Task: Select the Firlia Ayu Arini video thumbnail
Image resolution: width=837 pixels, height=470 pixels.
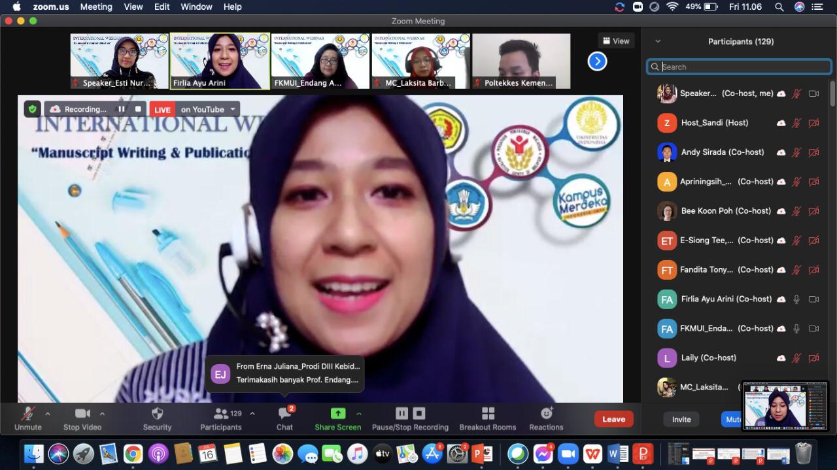Action: click(220, 61)
